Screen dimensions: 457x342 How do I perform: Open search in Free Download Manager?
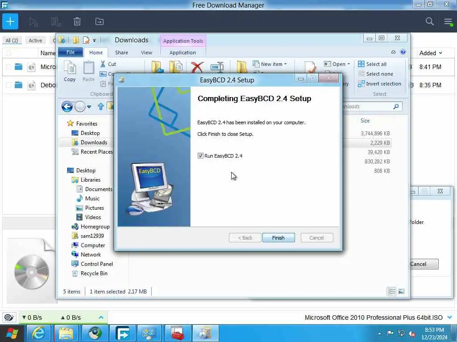(430, 21)
